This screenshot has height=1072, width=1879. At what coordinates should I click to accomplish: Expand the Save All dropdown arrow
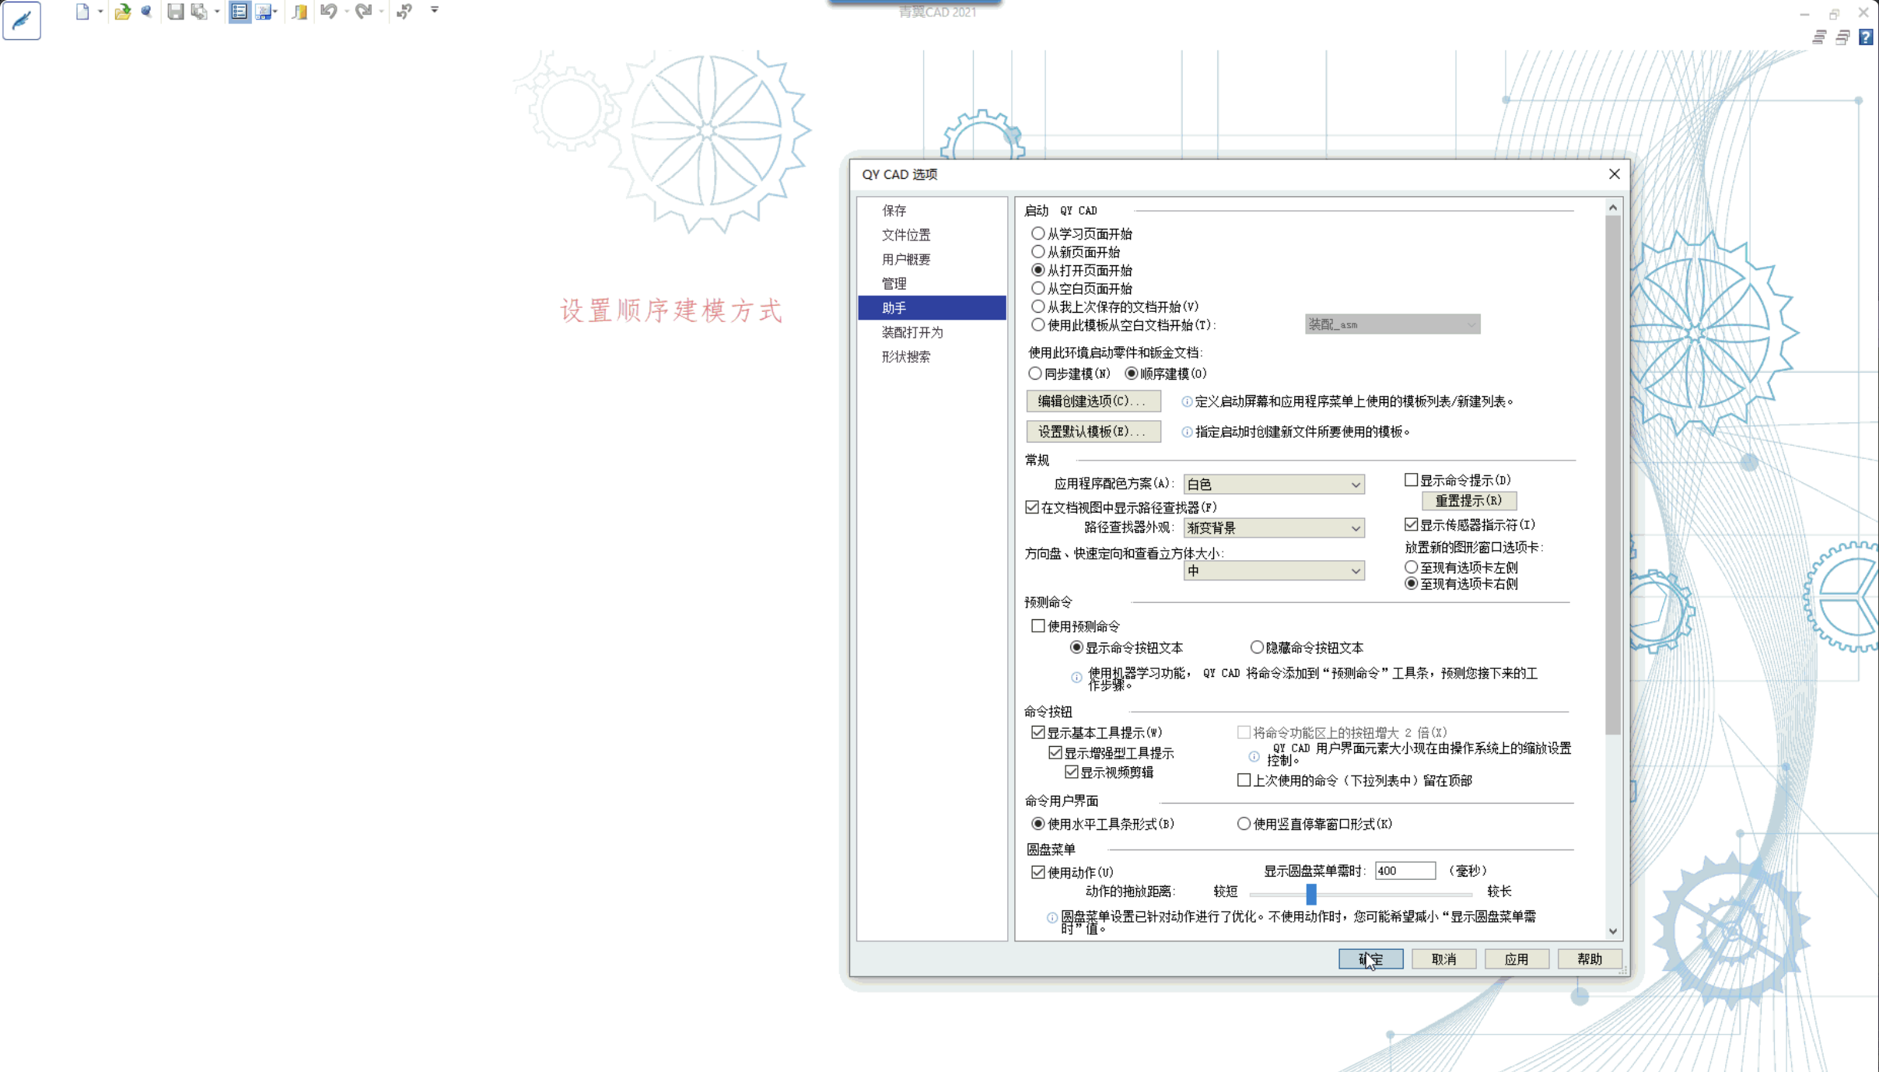point(217,12)
